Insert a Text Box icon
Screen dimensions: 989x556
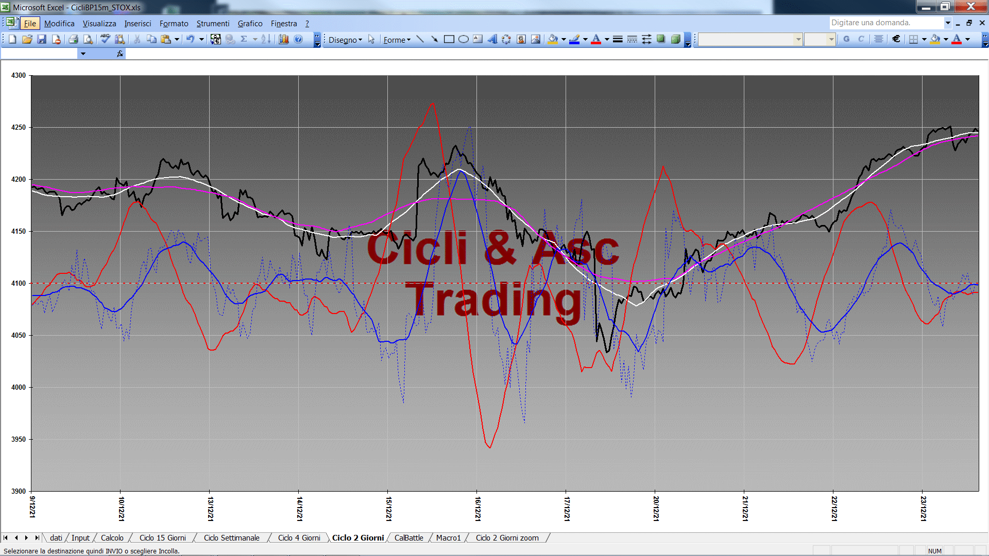[478, 39]
